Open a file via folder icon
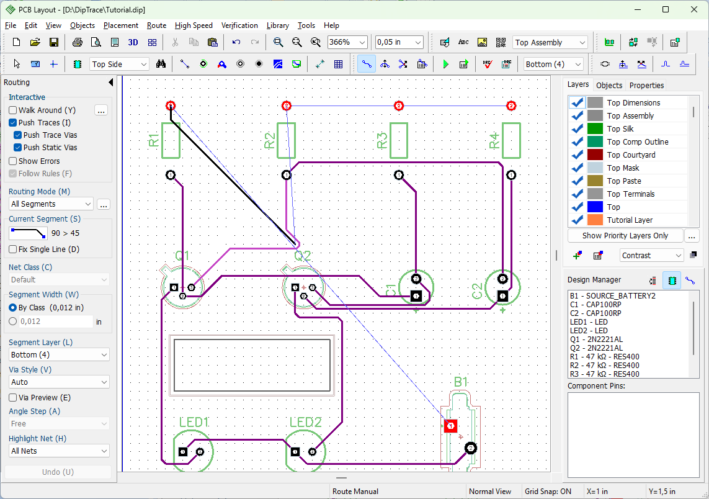Viewport: 709px width, 499px height. pos(35,42)
